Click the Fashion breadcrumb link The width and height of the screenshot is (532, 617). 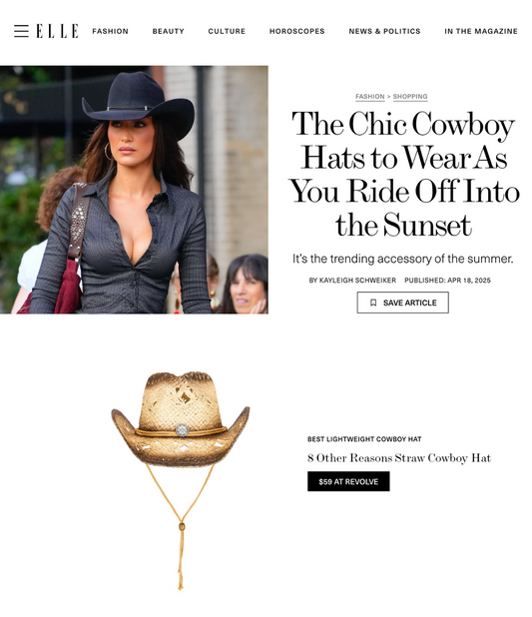[370, 97]
